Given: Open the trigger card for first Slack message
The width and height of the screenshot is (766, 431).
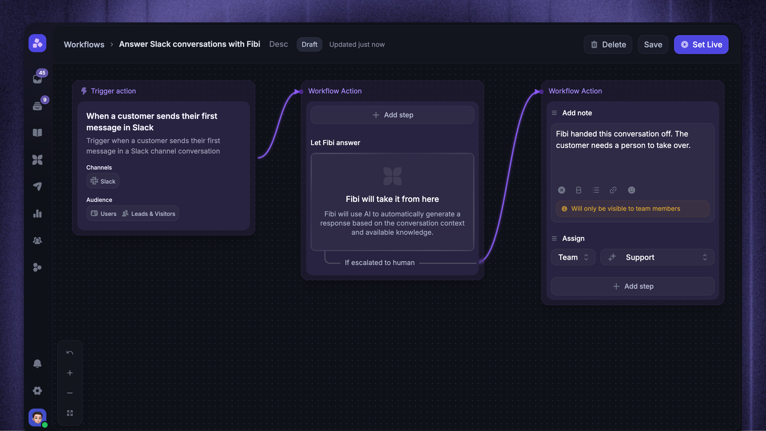Looking at the screenshot, I should (x=163, y=165).
